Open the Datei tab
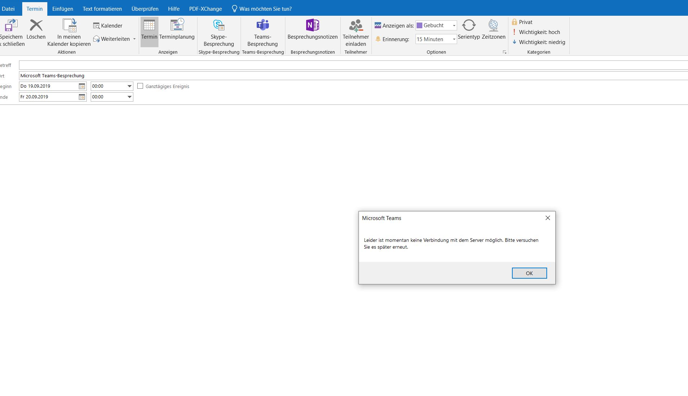The width and height of the screenshot is (688, 396). point(8,9)
